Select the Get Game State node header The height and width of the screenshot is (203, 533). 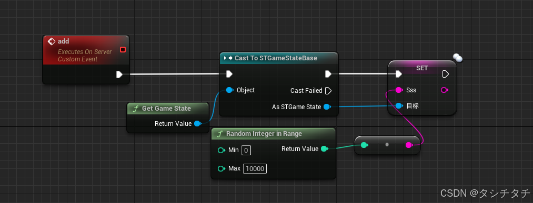[168, 109]
